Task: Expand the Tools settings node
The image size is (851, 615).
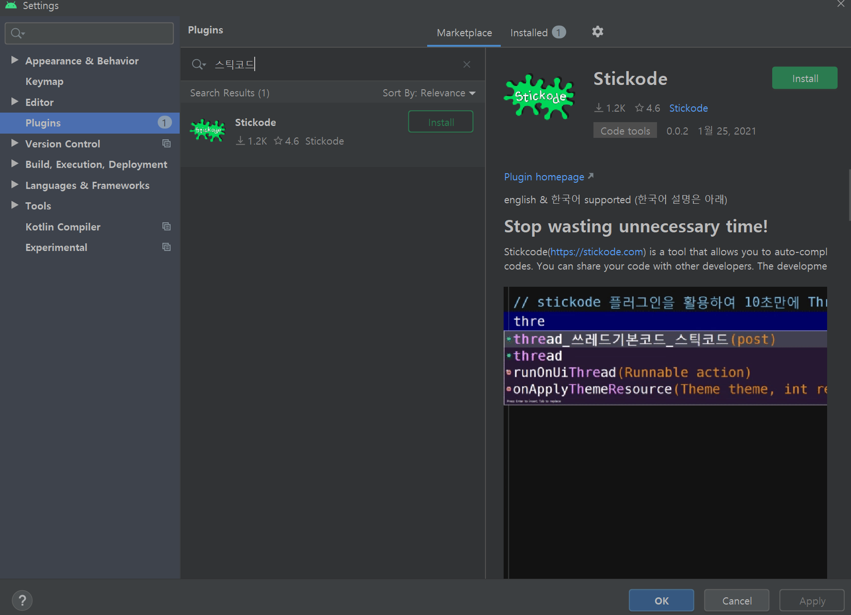Action: [x=15, y=205]
